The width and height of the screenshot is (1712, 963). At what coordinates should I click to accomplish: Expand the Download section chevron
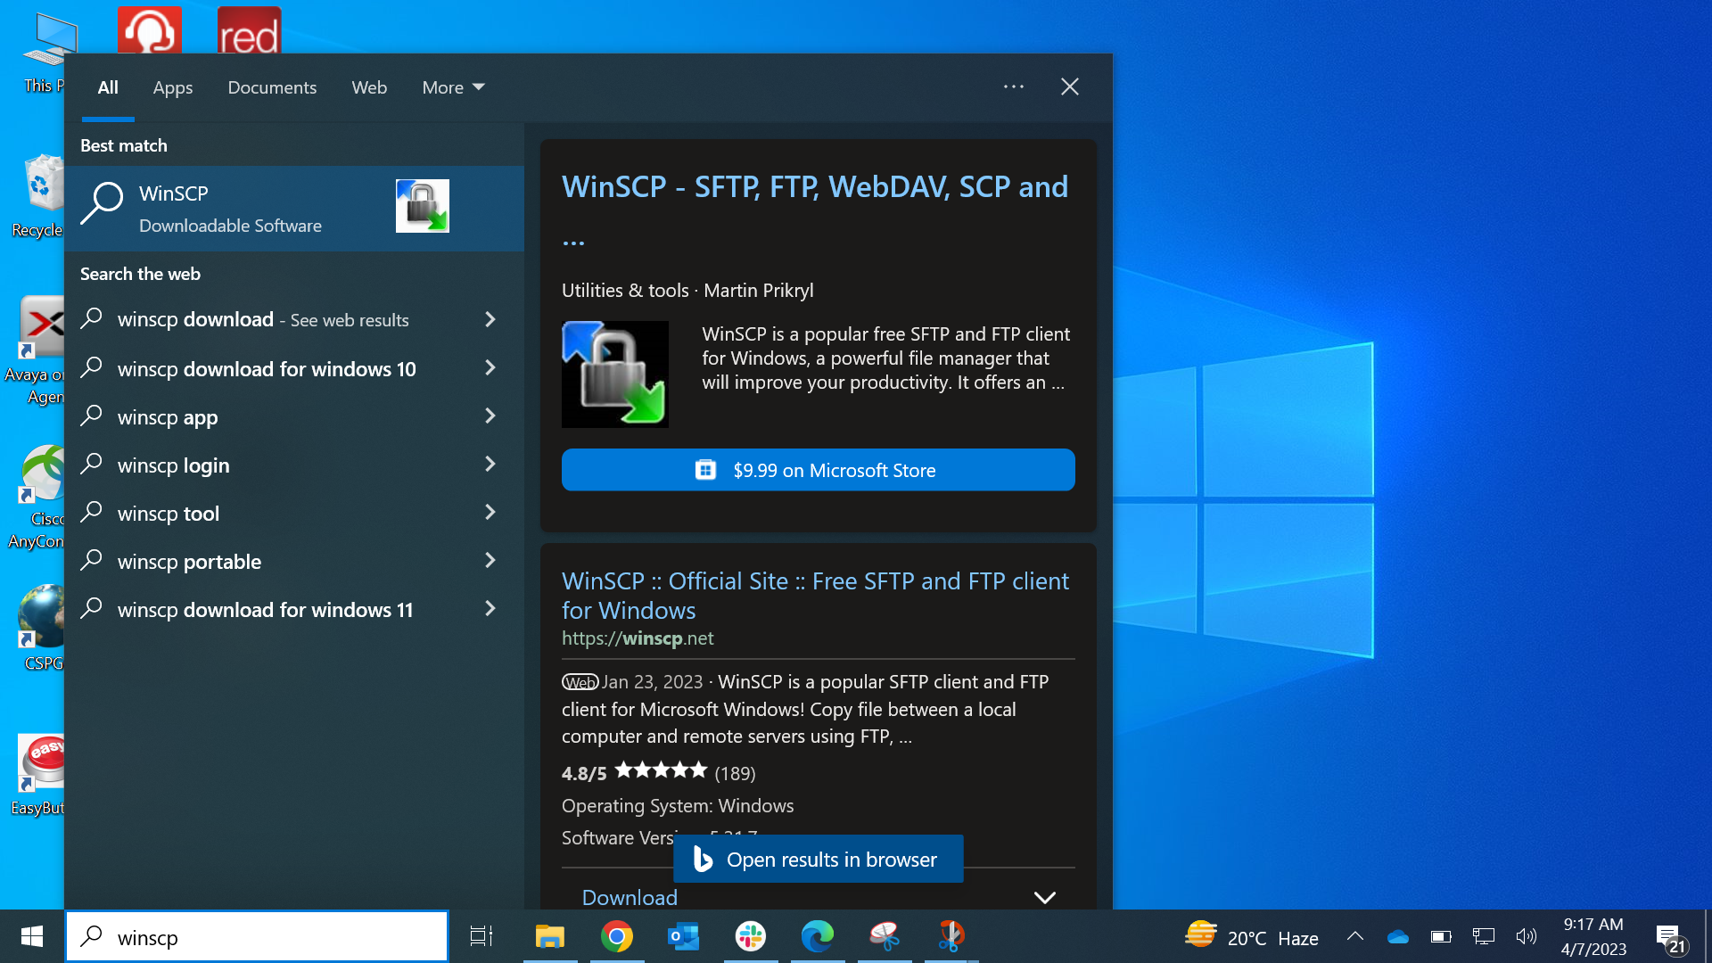(x=1044, y=897)
